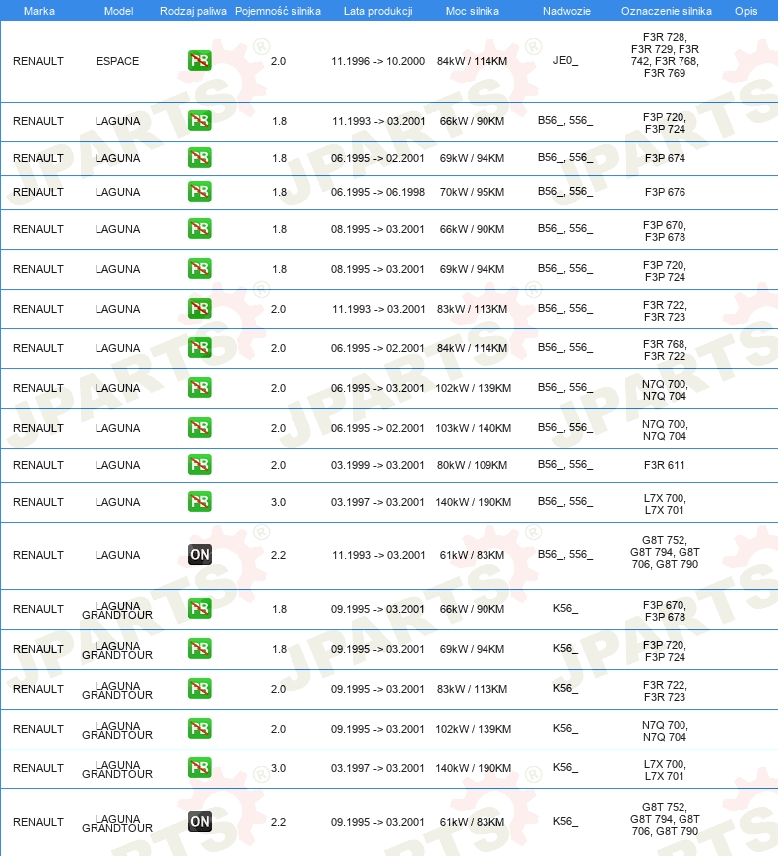This screenshot has height=856, width=778.
Task: Click the Lata produkcji column header
Action: tap(378, 11)
